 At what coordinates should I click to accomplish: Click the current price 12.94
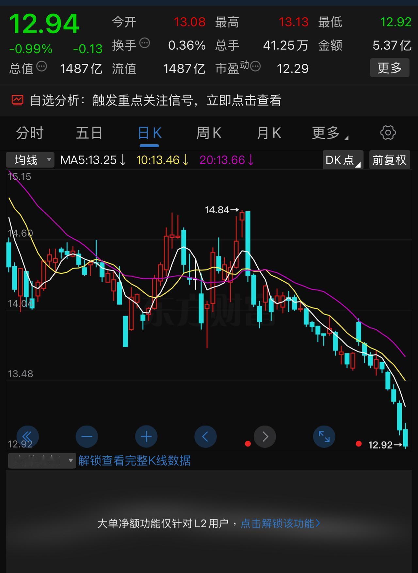(44, 24)
